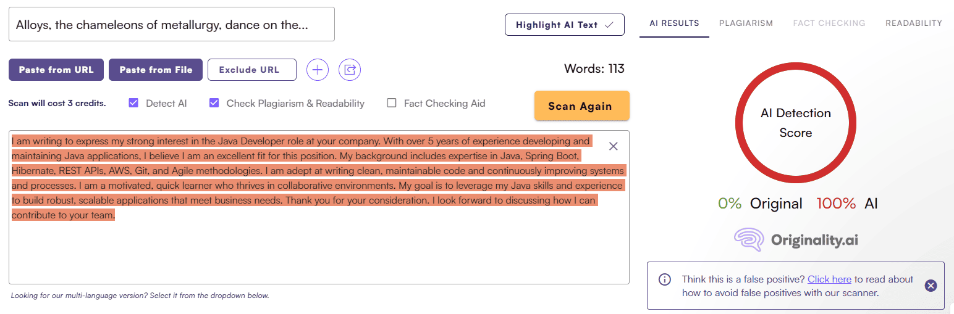The height and width of the screenshot is (314, 954).
Task: Click the share/export icon button
Action: pyautogui.click(x=350, y=70)
